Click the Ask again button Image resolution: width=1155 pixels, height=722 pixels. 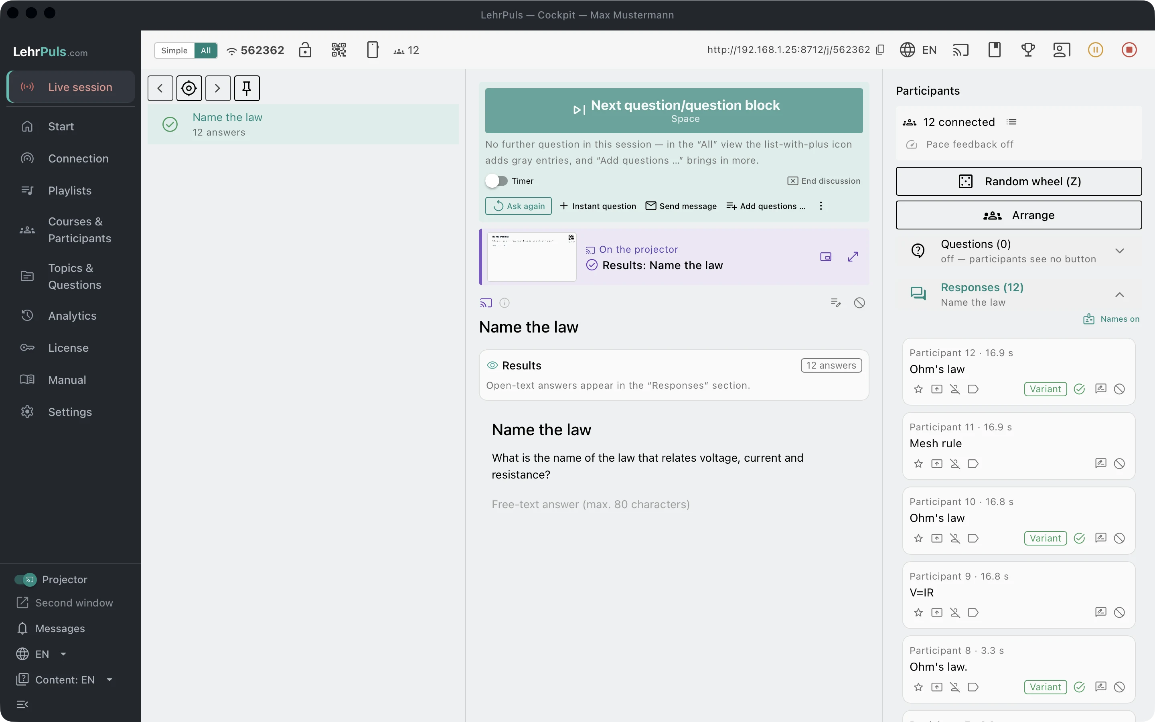(518, 206)
